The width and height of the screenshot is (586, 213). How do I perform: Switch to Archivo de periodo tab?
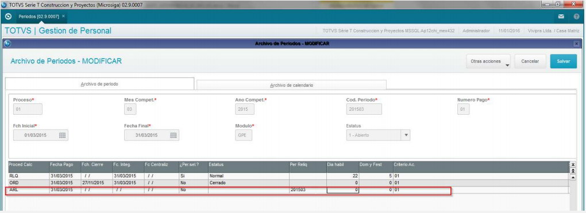[99, 84]
